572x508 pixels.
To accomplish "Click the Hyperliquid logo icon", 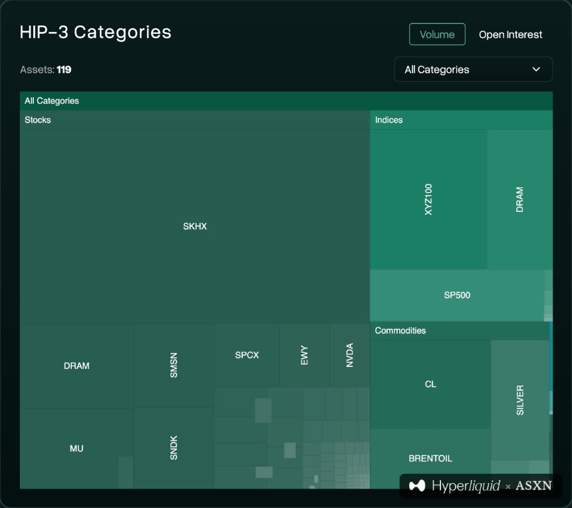I will point(417,486).
